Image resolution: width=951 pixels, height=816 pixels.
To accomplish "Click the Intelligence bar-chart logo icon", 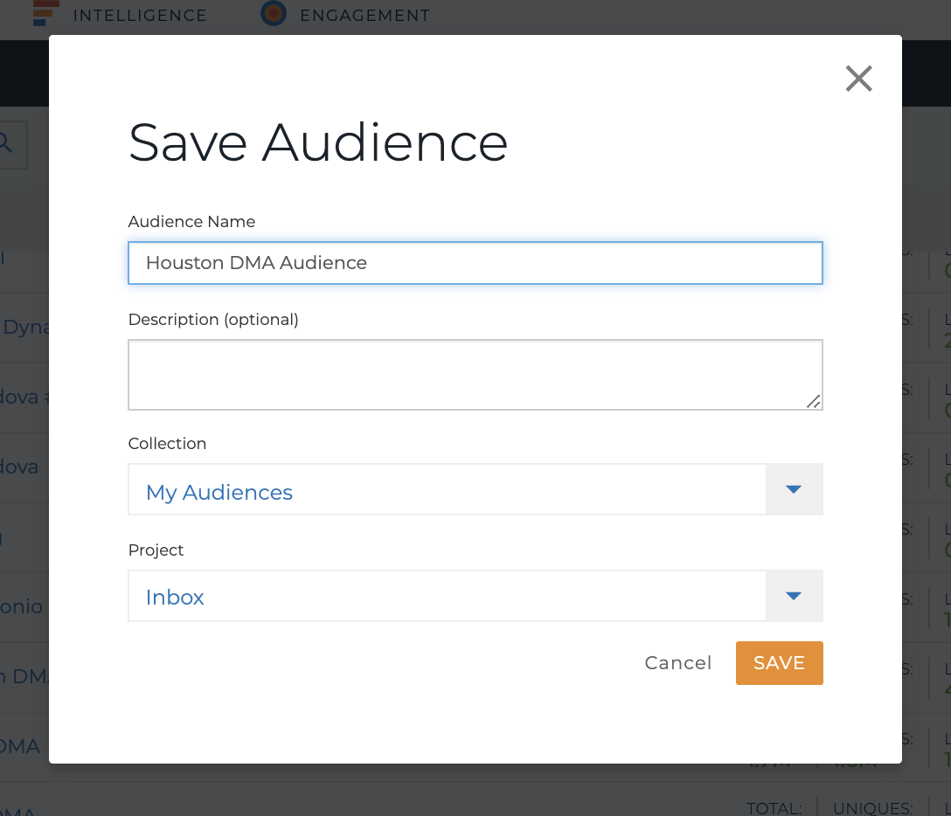I will (x=45, y=13).
